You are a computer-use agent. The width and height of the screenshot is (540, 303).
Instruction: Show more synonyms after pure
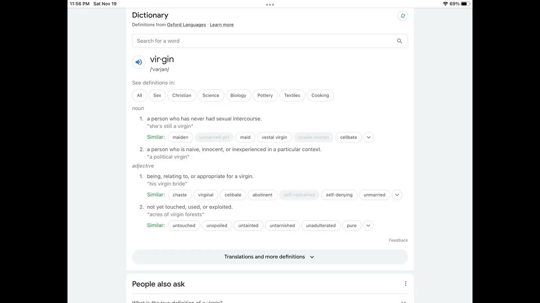click(x=368, y=226)
